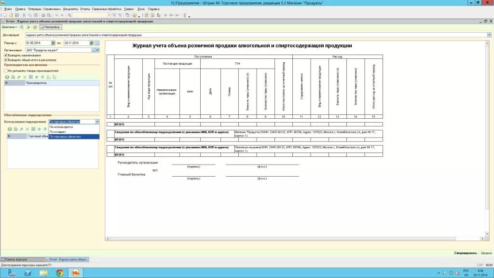Expand the search field dropdown in toolbar

pos(109,15)
